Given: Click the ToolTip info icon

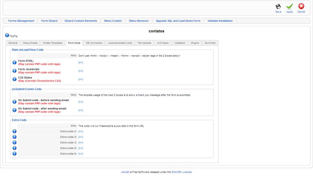Looking at the screenshot, I should [x=7, y=35].
